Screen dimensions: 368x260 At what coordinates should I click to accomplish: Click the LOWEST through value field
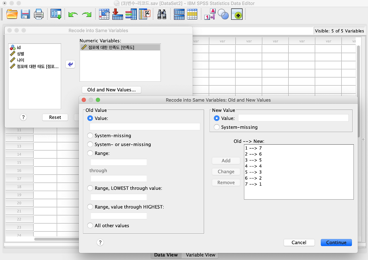(119, 197)
